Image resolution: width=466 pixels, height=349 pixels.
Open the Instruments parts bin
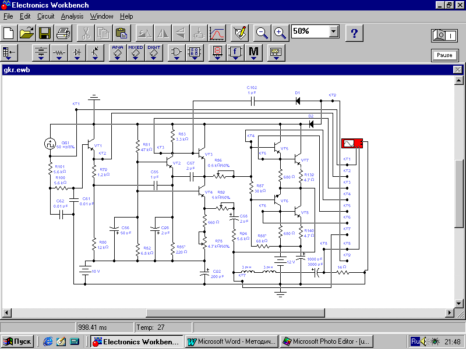click(276, 53)
